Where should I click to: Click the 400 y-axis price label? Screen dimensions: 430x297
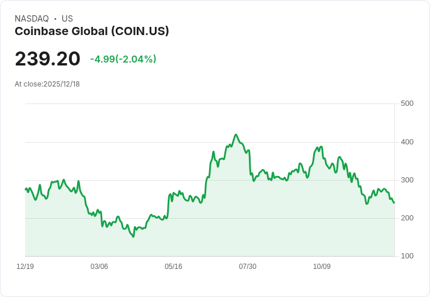407,142
